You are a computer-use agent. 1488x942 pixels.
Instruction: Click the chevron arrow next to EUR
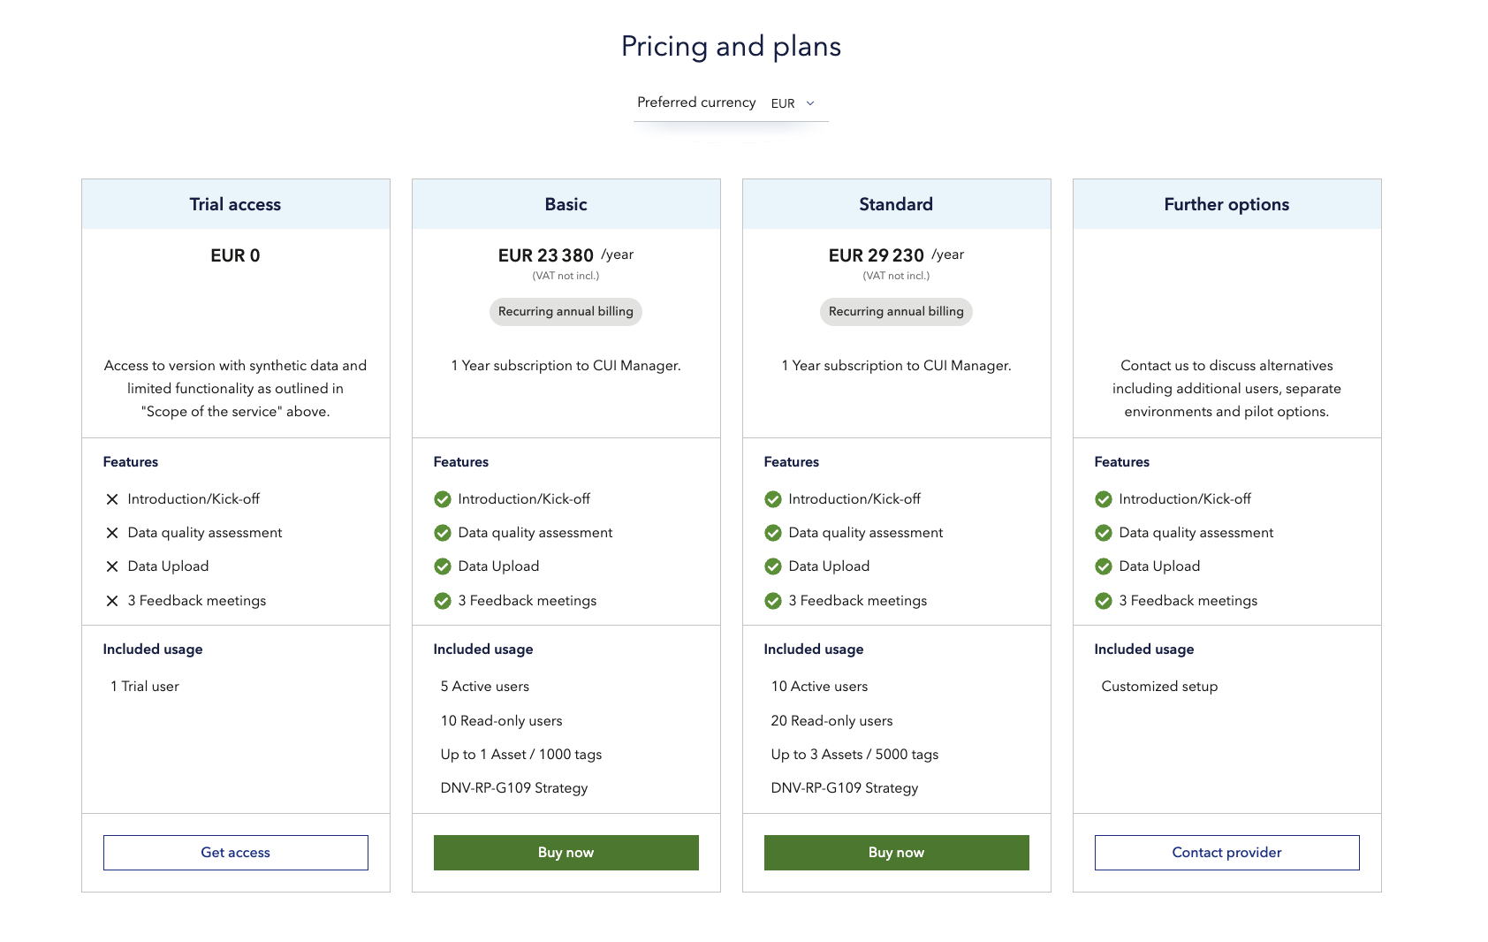coord(810,103)
